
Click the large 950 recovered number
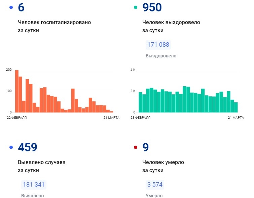point(152,7)
